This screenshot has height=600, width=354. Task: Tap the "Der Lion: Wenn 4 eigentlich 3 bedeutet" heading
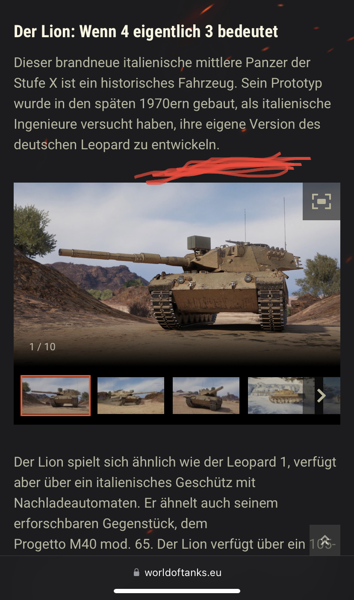pyautogui.click(x=146, y=31)
